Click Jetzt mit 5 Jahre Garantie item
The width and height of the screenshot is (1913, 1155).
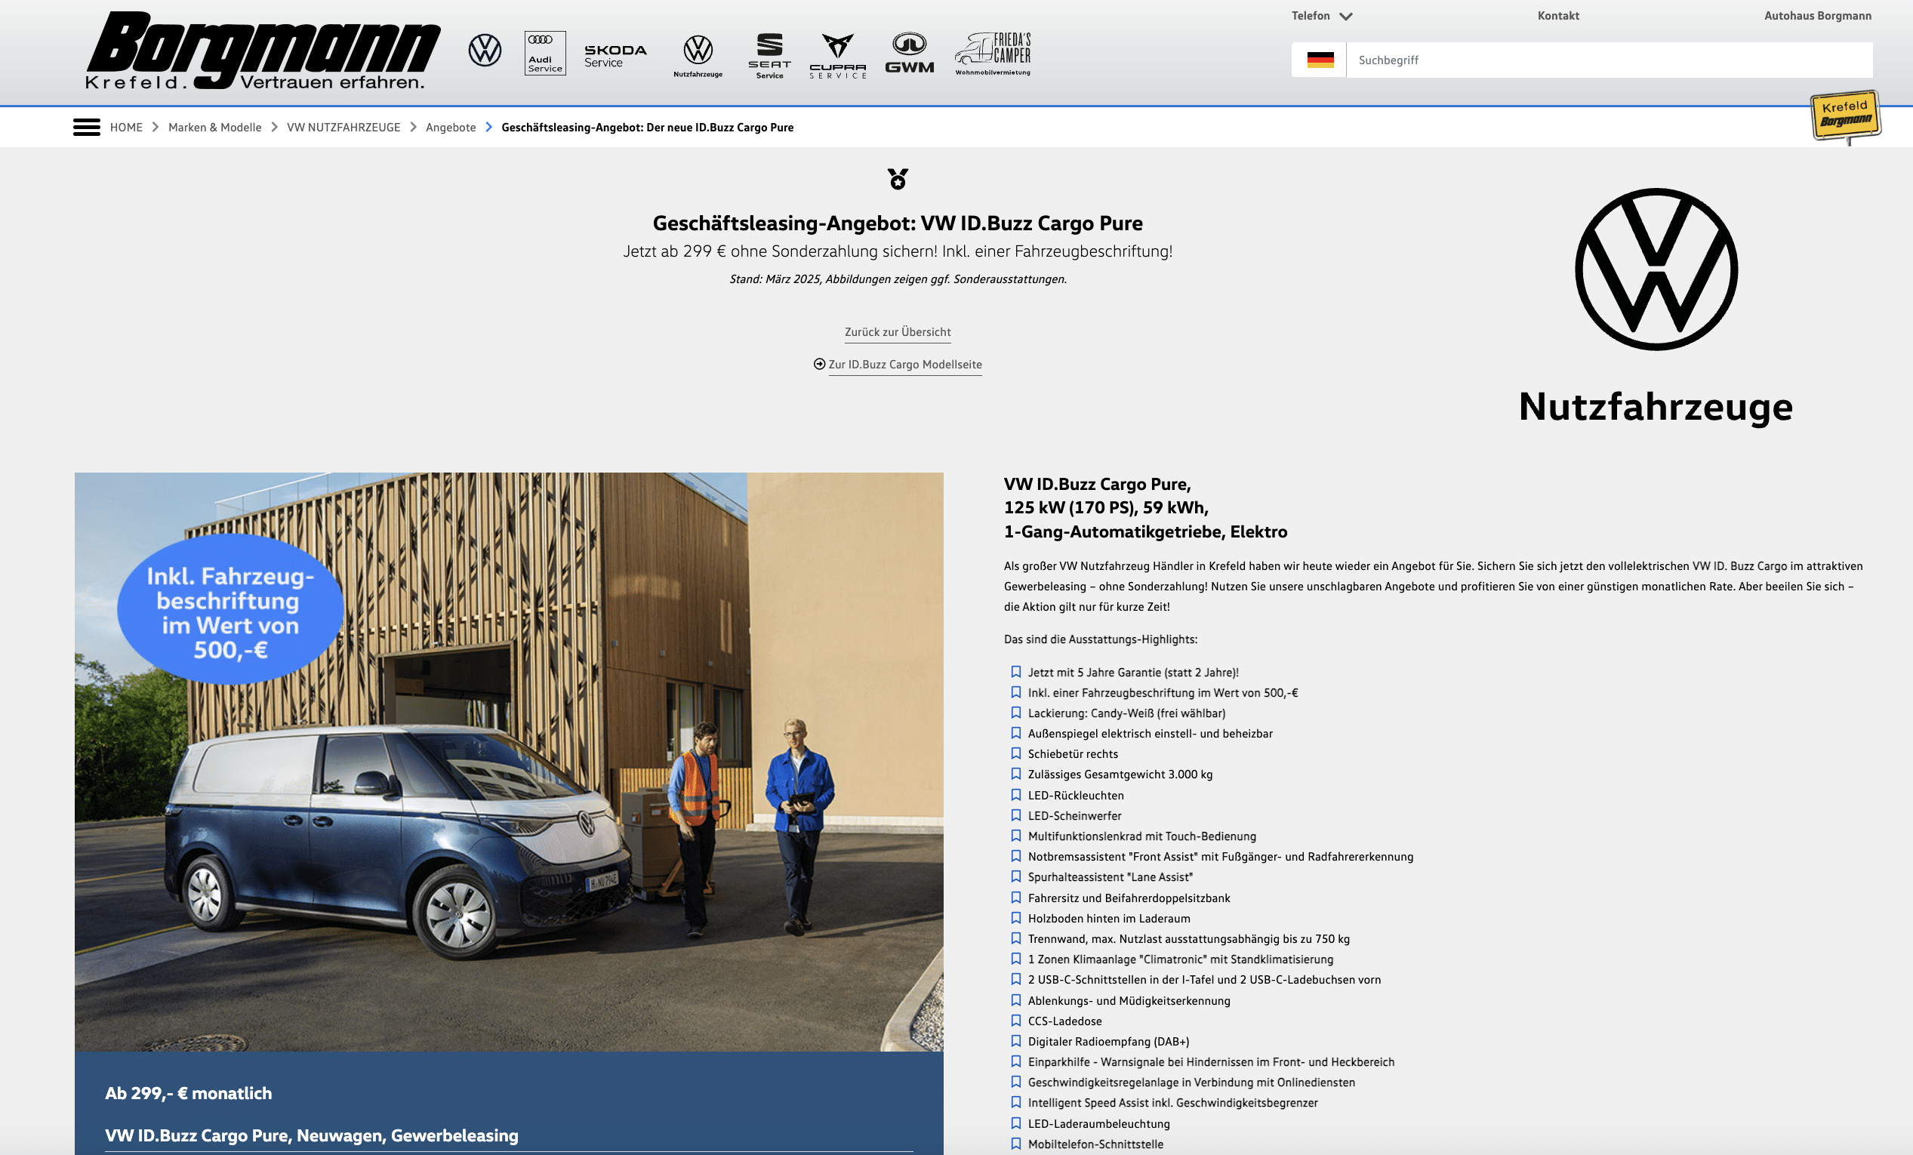click(1132, 672)
